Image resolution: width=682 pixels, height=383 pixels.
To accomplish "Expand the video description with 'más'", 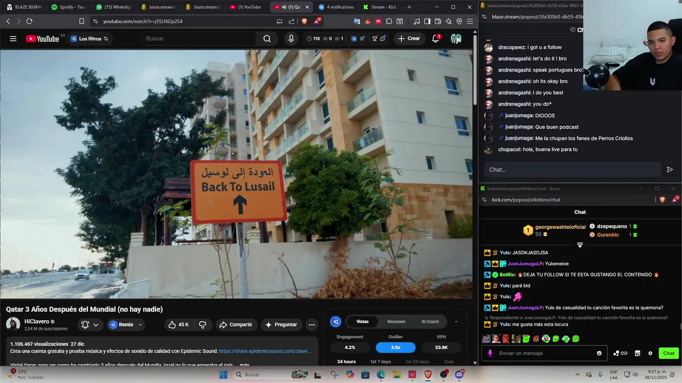I will click(x=245, y=365).
